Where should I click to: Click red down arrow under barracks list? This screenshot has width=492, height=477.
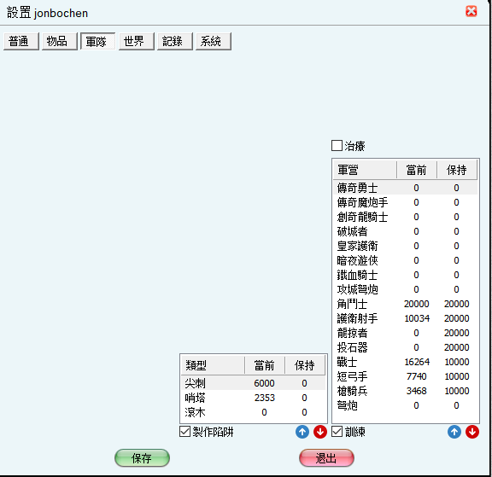tap(472, 432)
